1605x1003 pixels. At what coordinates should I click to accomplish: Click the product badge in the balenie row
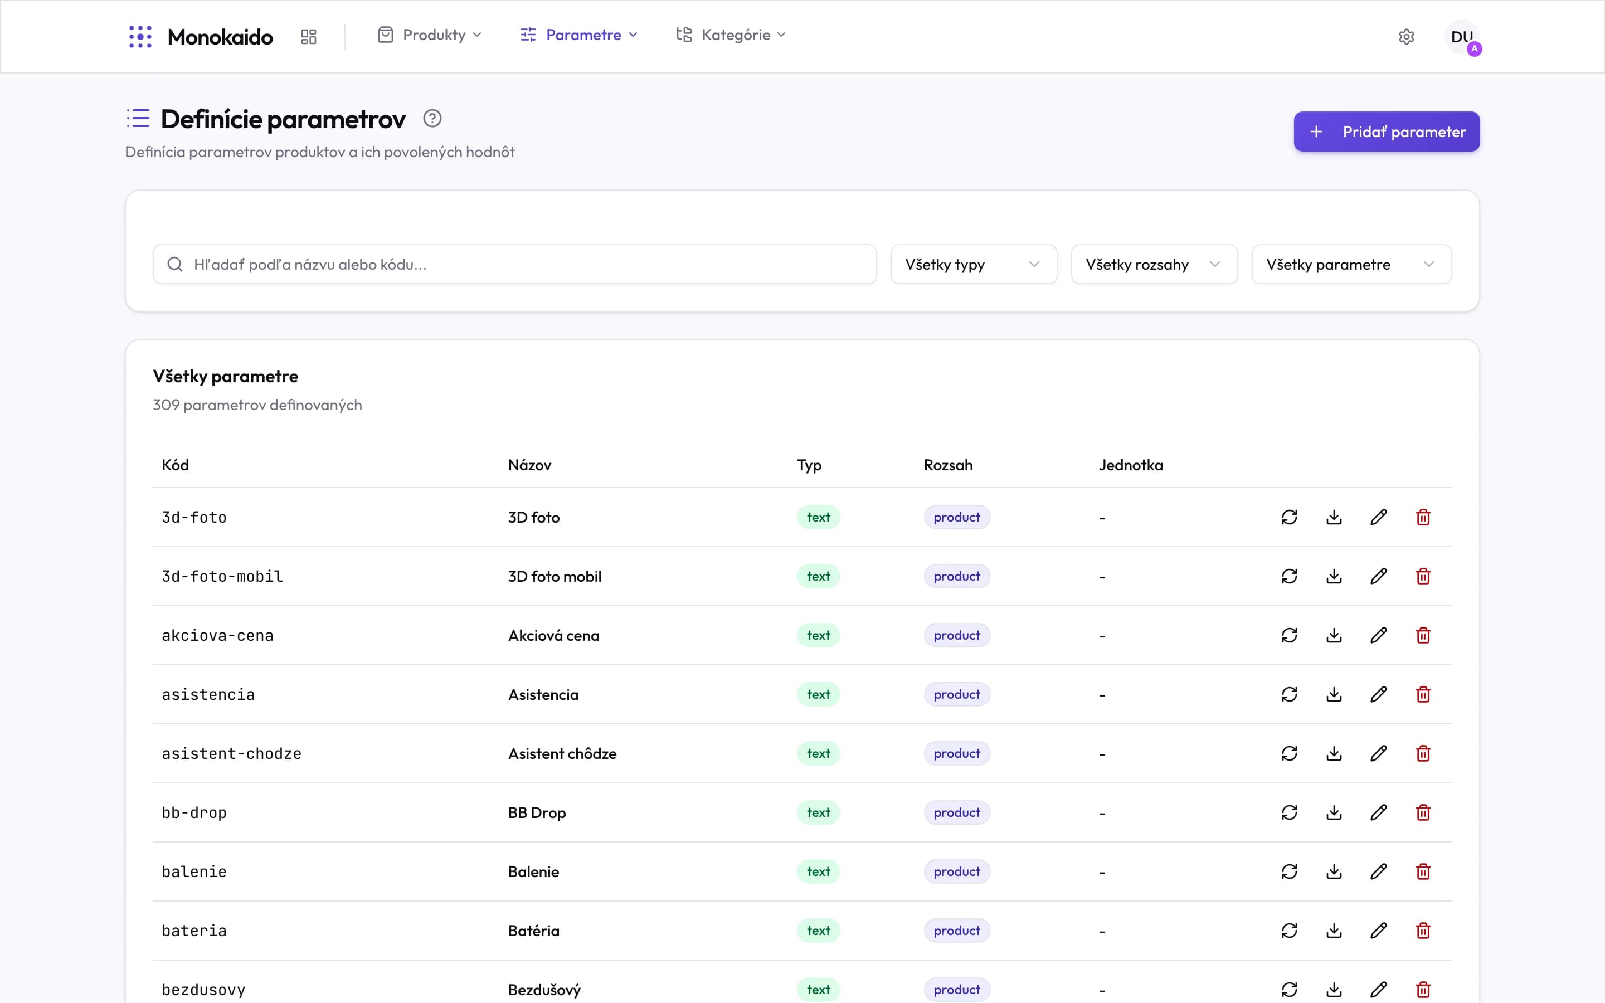[956, 871]
